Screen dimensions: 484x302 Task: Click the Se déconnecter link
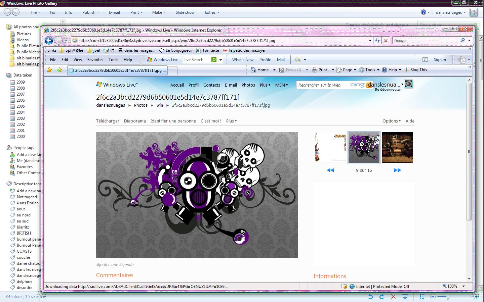tap(388, 90)
